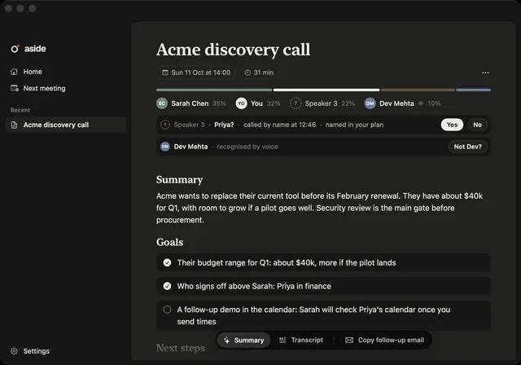Click the aside logo icon
Viewport: 521px width, 365px height.
point(15,49)
